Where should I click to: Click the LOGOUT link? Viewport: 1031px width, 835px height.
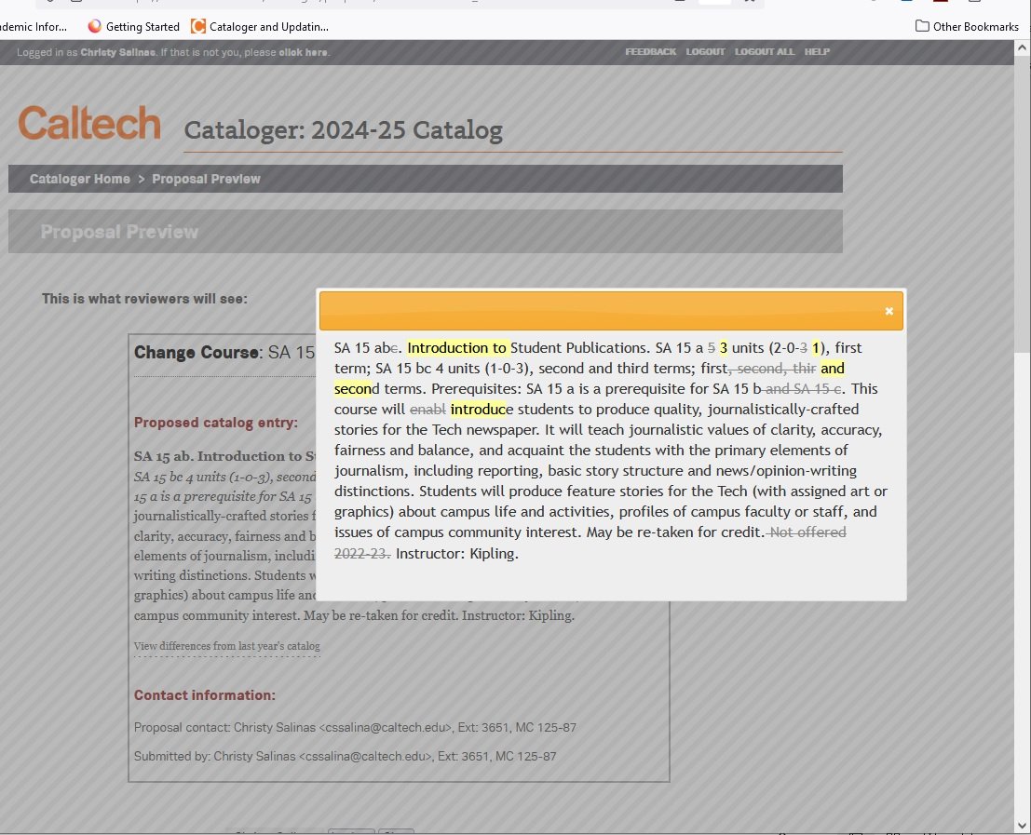click(x=705, y=52)
